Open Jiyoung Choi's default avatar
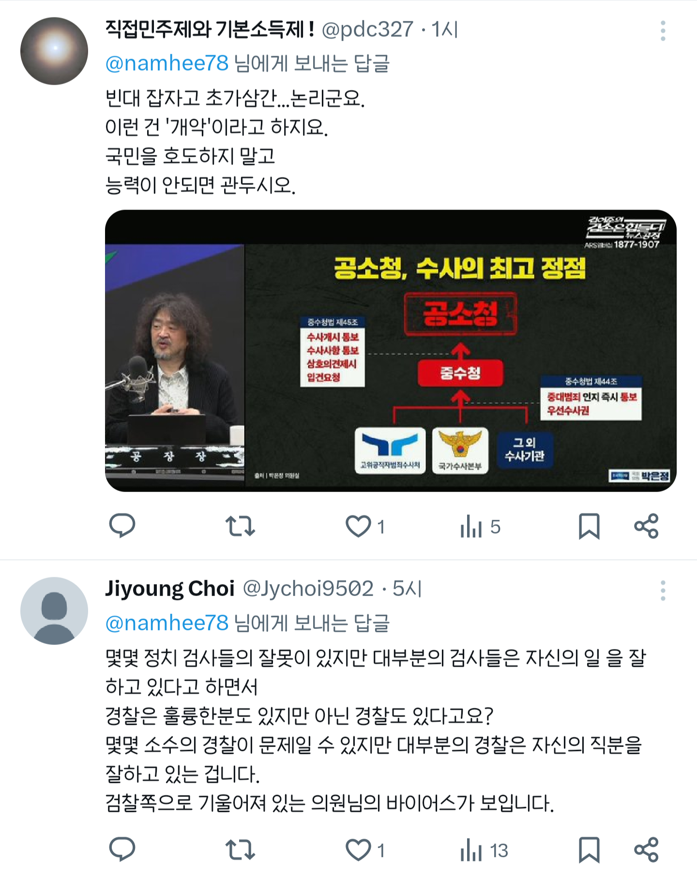 pos(54,611)
